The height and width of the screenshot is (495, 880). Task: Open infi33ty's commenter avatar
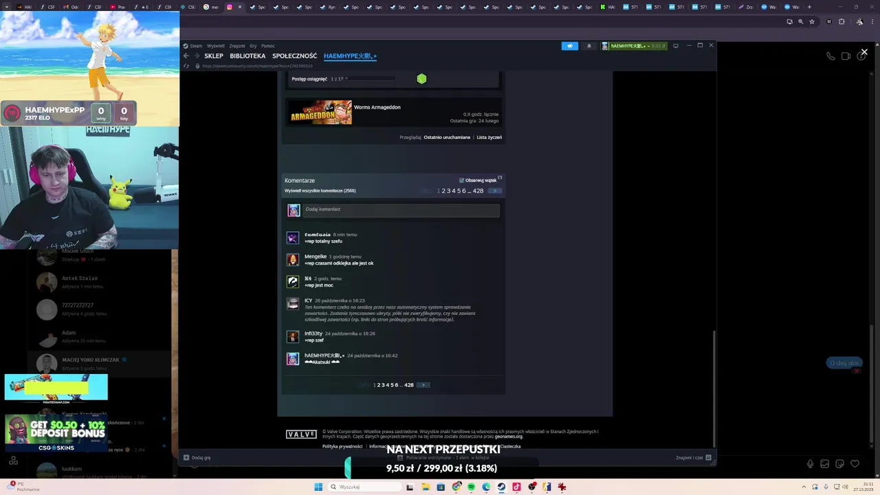point(293,337)
